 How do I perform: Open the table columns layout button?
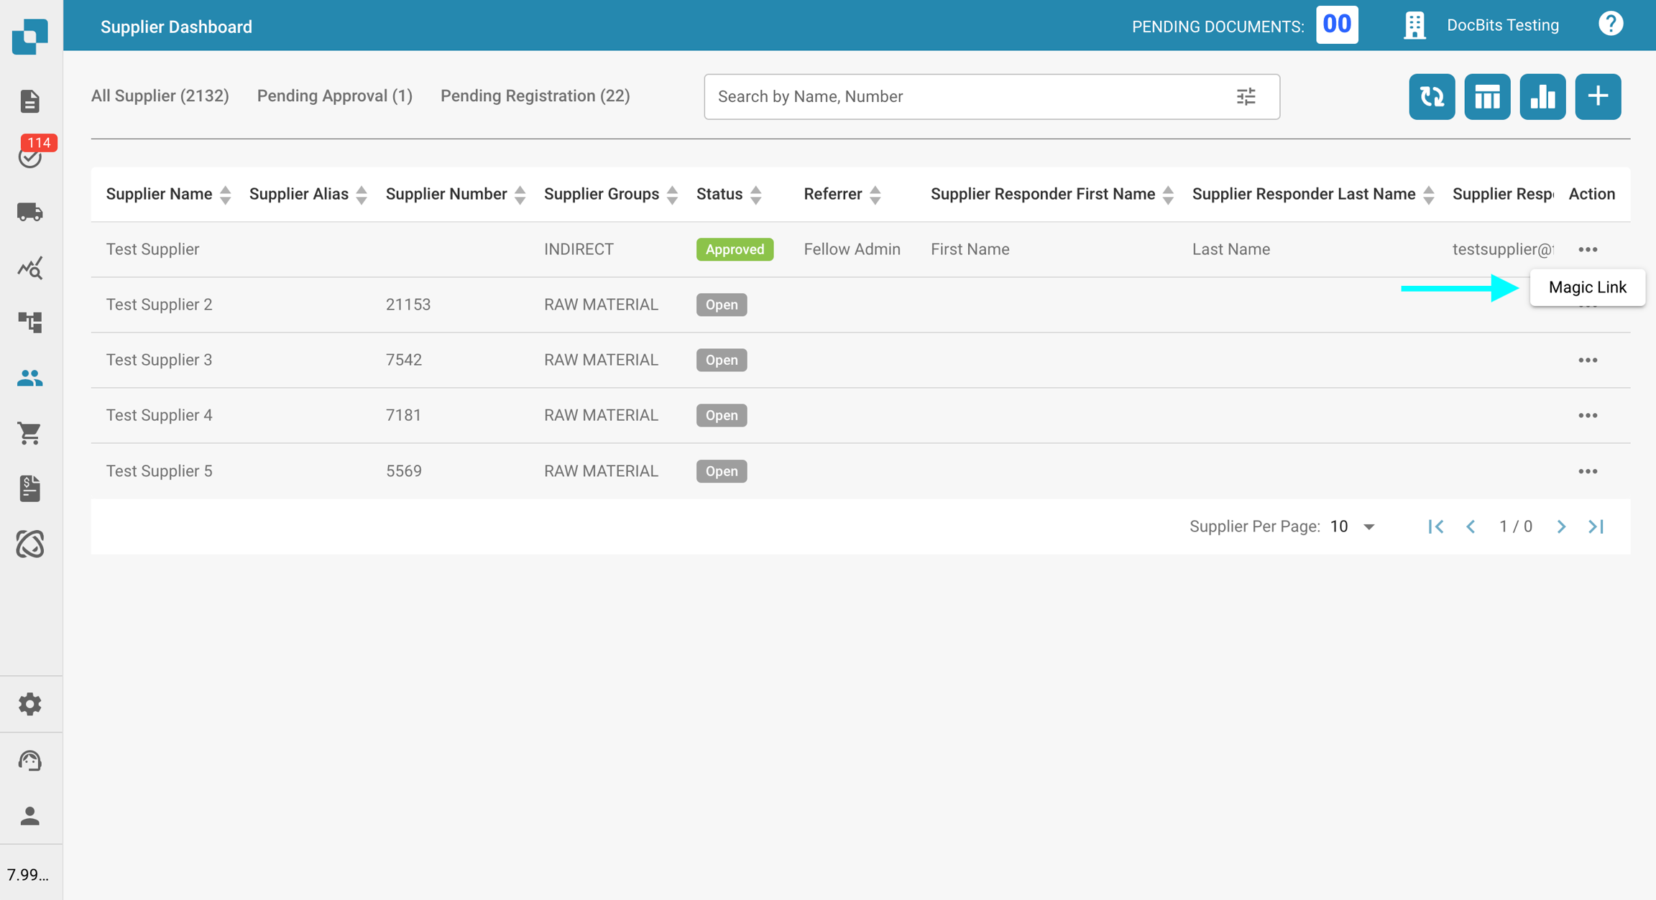1486,96
